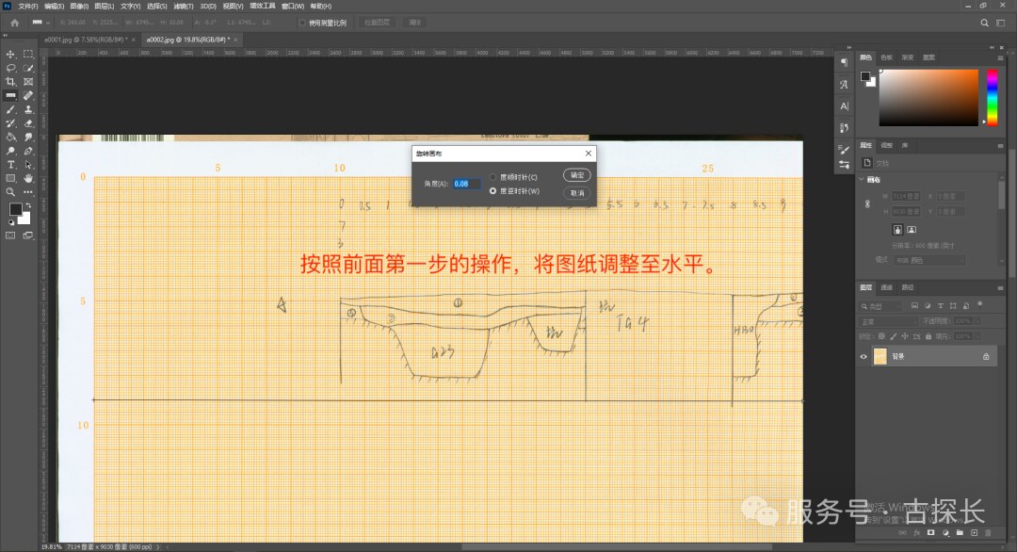Toggle the width-height link in Properties
Screen dimensions: 1017x552
click(868, 203)
